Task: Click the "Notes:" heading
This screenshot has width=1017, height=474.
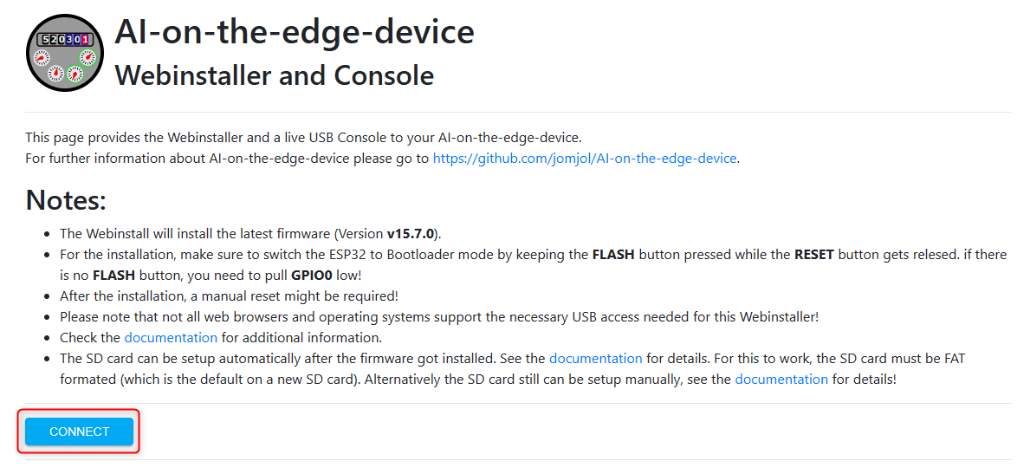Action: [x=66, y=199]
